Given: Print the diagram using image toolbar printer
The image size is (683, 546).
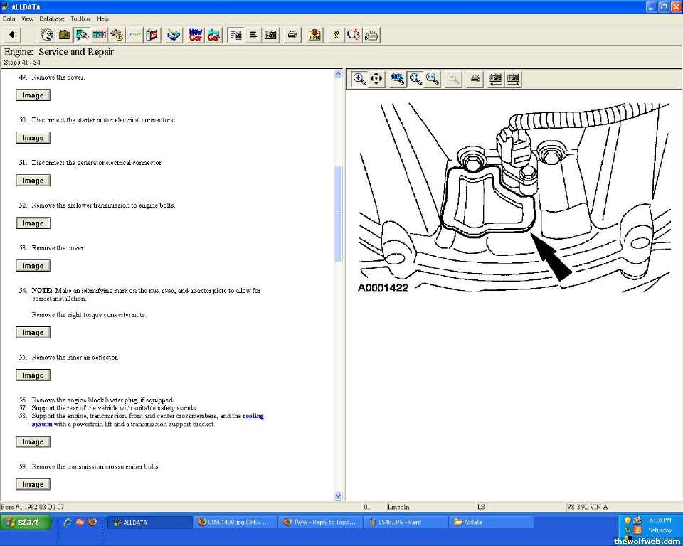Looking at the screenshot, I should point(475,79).
